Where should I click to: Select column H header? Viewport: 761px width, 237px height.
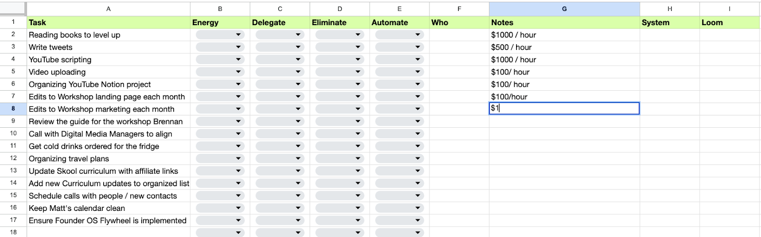(x=670, y=9)
